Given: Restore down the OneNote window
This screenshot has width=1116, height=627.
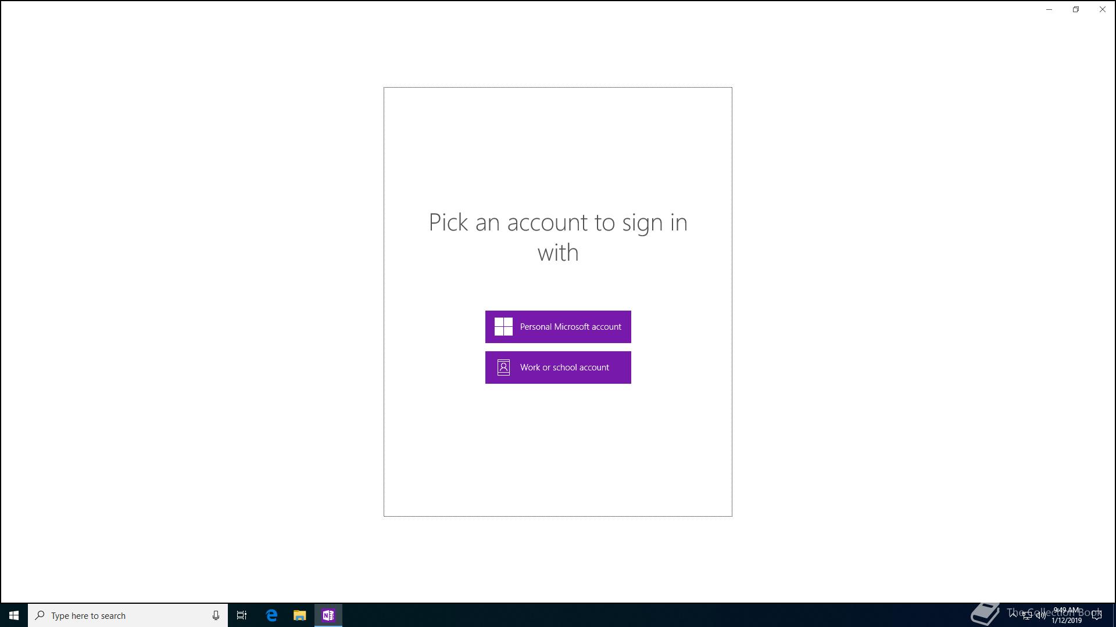Looking at the screenshot, I should (x=1076, y=10).
